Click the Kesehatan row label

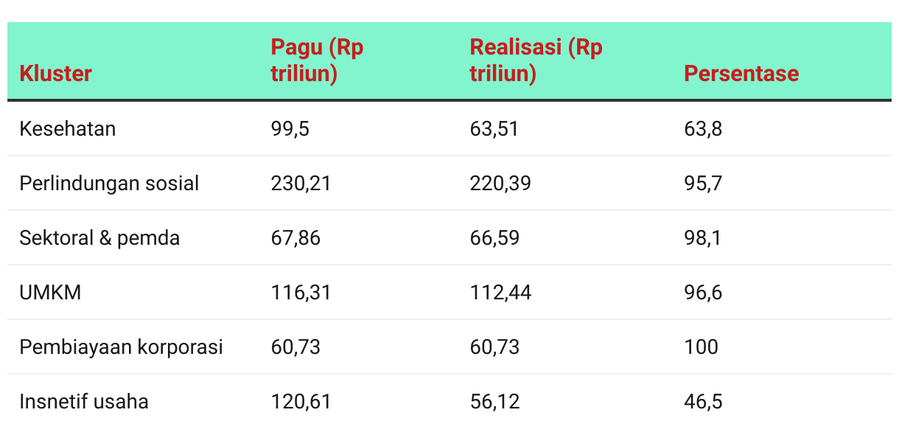68,129
